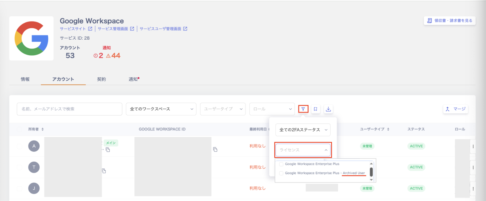Viewport: 486px width, 201px height.
Task: Click 利用なし in row J
Action: click(258, 188)
